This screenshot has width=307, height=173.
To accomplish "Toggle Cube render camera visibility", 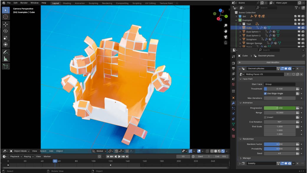I will 303,28.
